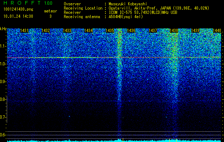Image resolution: width=224 pixels, height=142 pixels.
Task: Click the 0.8 frequency axis label
Action: [x=3, y=99]
